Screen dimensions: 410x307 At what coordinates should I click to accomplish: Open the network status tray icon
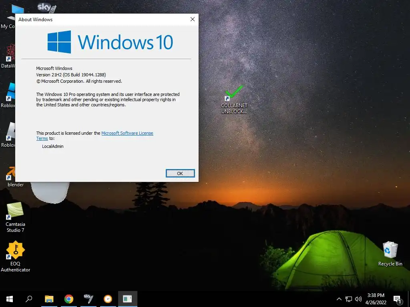[349, 299]
